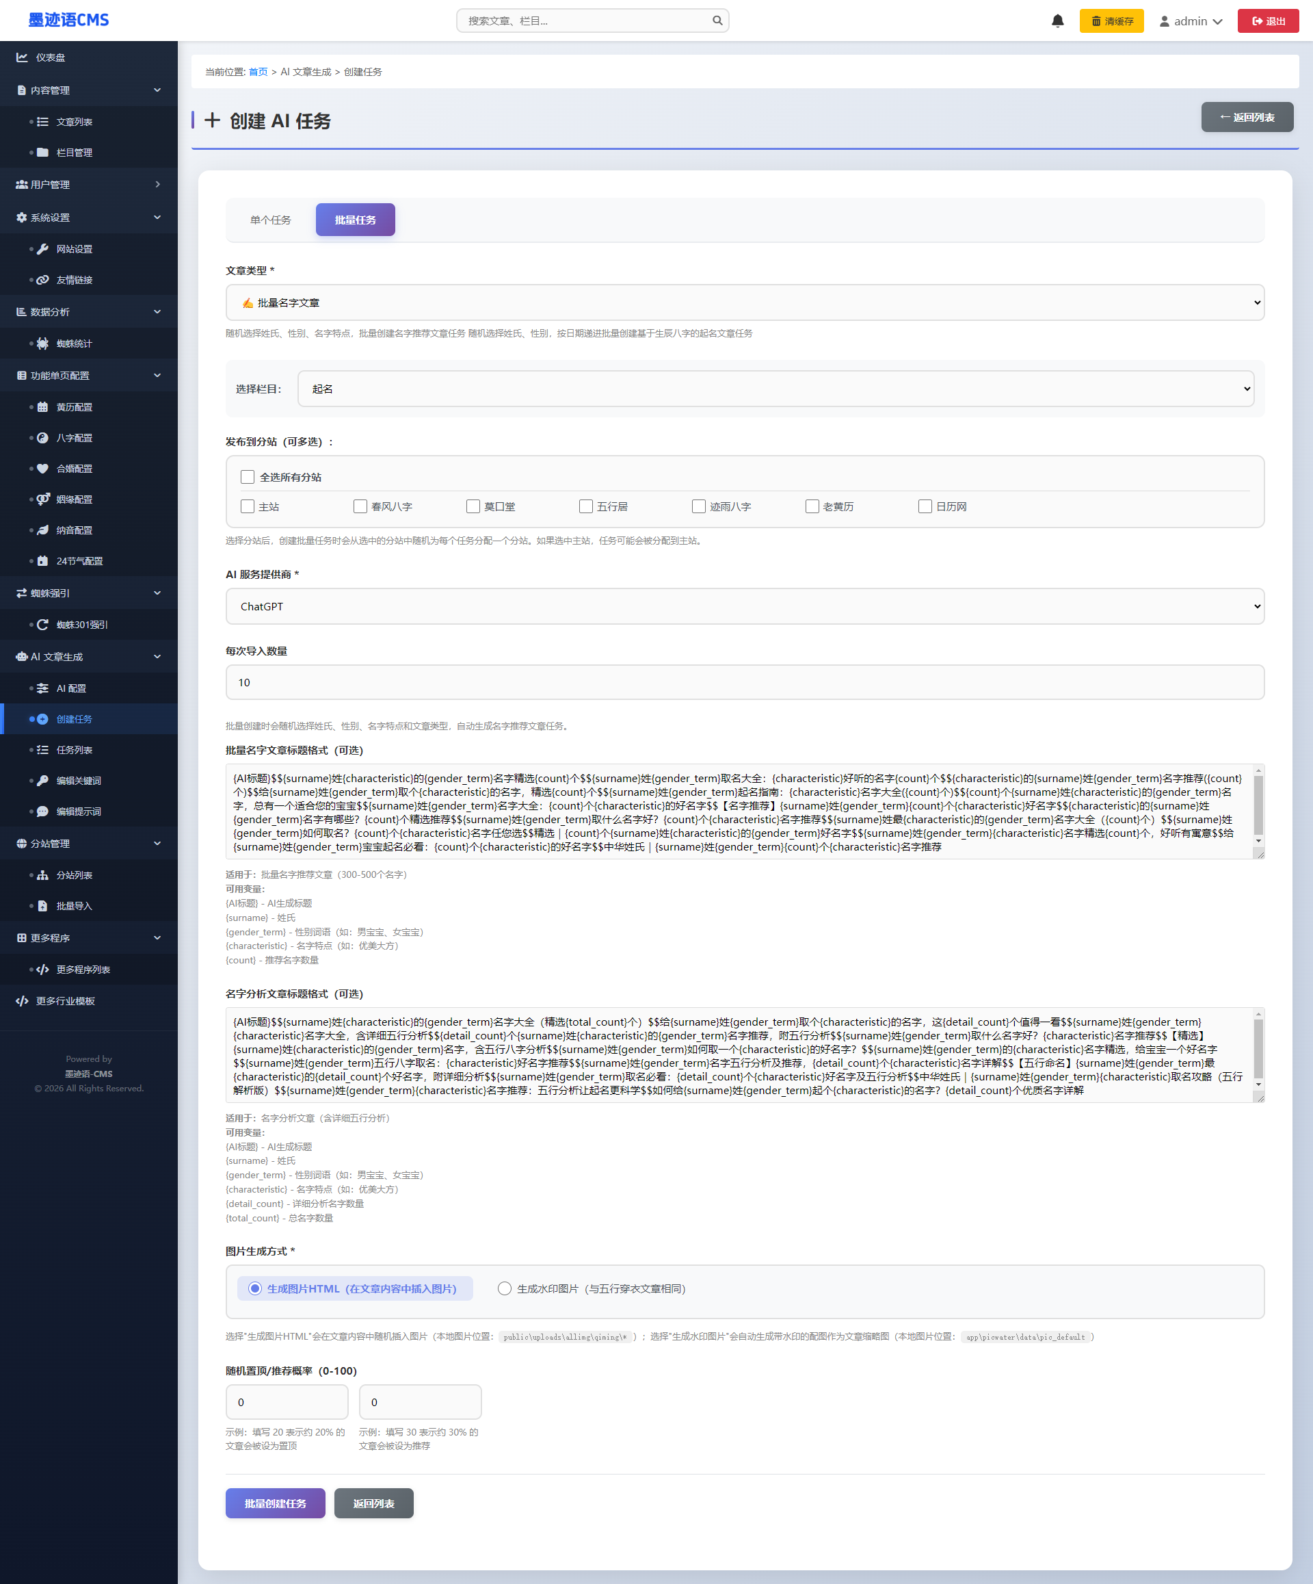Tick the 五行居 substation checkbox
Image resolution: width=1313 pixels, height=1584 pixels.
click(x=585, y=506)
